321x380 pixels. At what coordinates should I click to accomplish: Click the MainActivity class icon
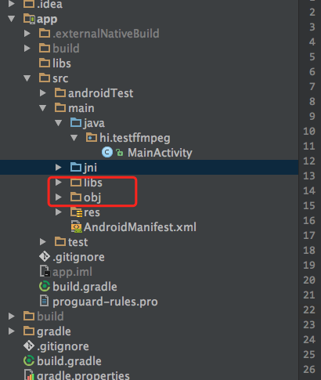(107, 152)
